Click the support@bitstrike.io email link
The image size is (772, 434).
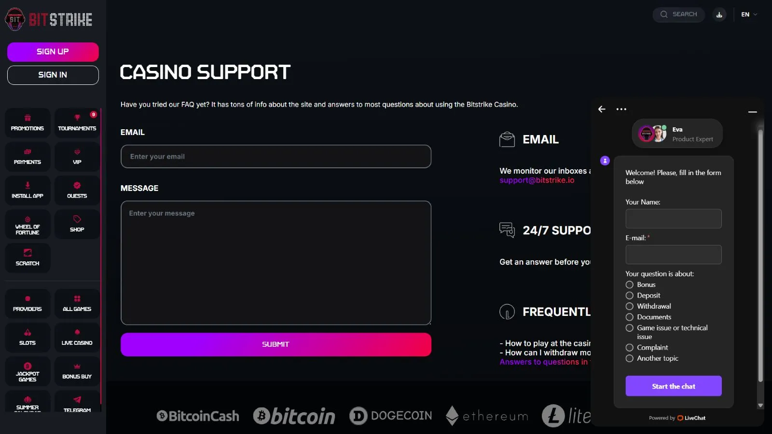click(x=537, y=180)
